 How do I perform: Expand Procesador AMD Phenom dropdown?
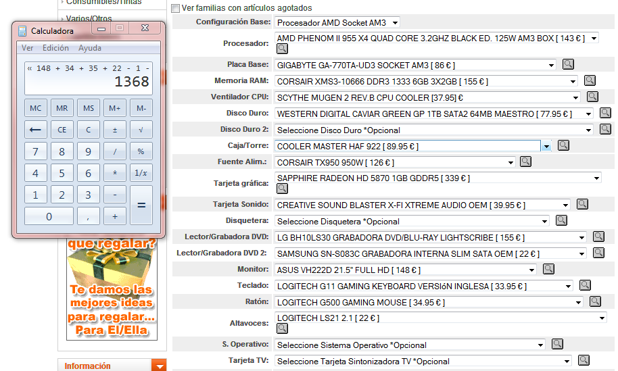[x=437, y=39]
